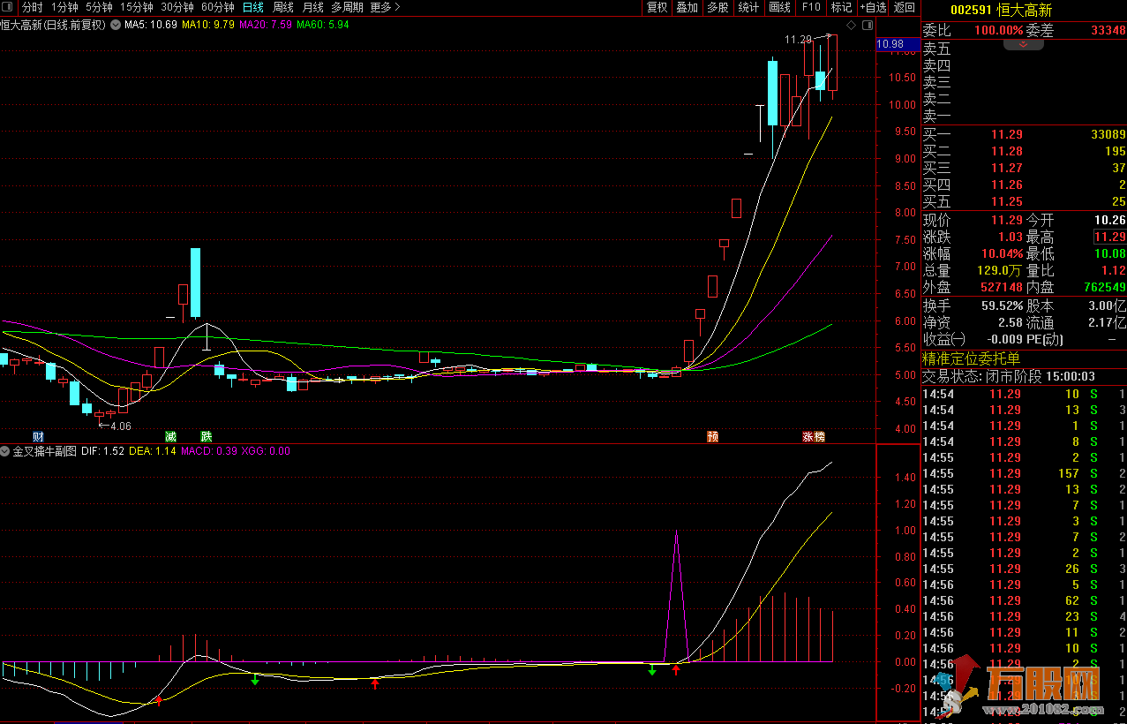The image size is (1127, 724).
Task: Click the DIF: 1.52 value label
Action: tap(102, 451)
